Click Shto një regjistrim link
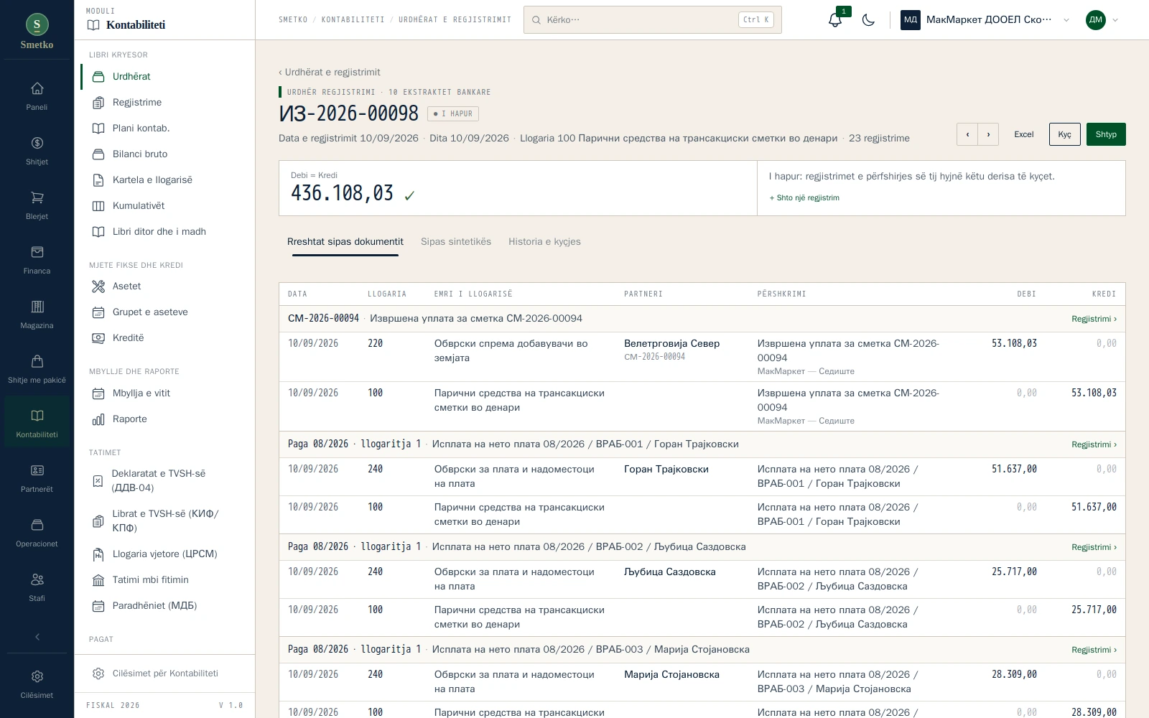This screenshot has width=1149, height=718. pos(804,198)
